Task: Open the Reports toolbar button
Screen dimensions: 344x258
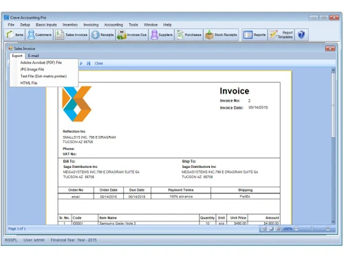Action: pyautogui.click(x=255, y=34)
